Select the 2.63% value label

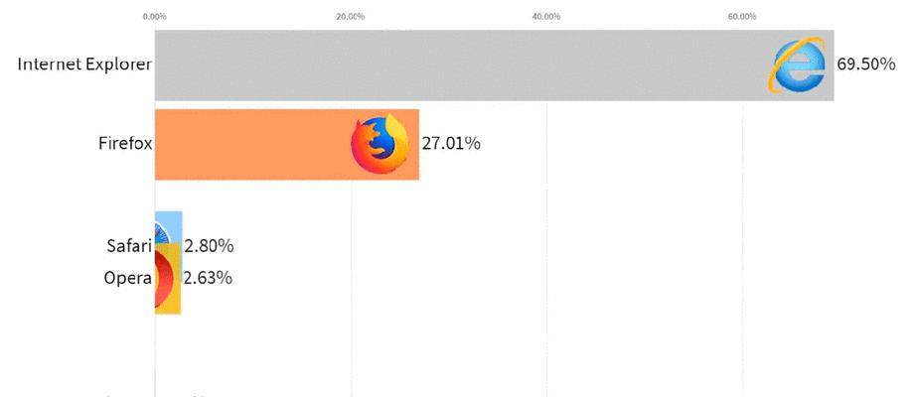pos(208,278)
